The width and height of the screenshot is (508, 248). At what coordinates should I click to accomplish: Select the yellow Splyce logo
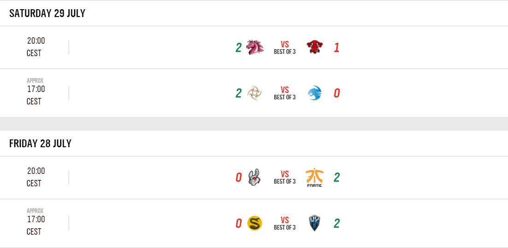pos(255,224)
